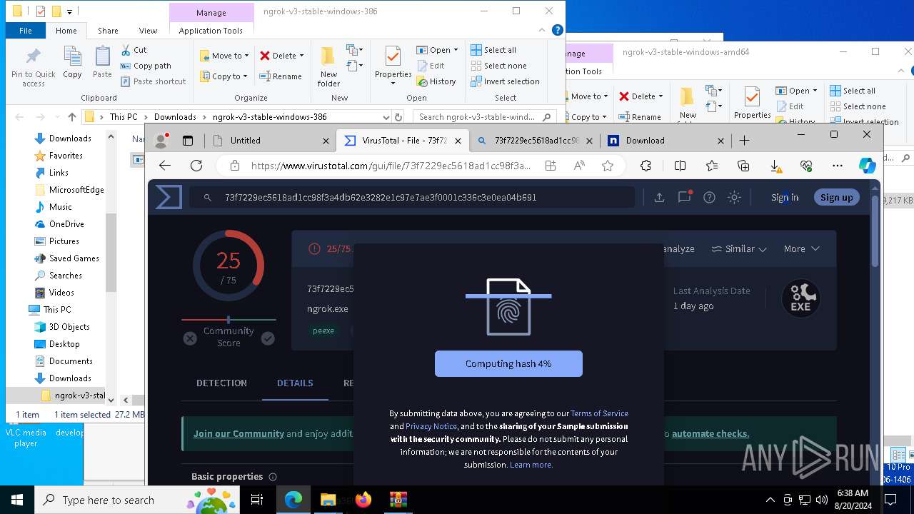Click Edit in Open group

[431, 66]
